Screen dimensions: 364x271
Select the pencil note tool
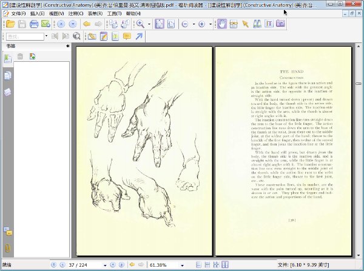click(104, 36)
